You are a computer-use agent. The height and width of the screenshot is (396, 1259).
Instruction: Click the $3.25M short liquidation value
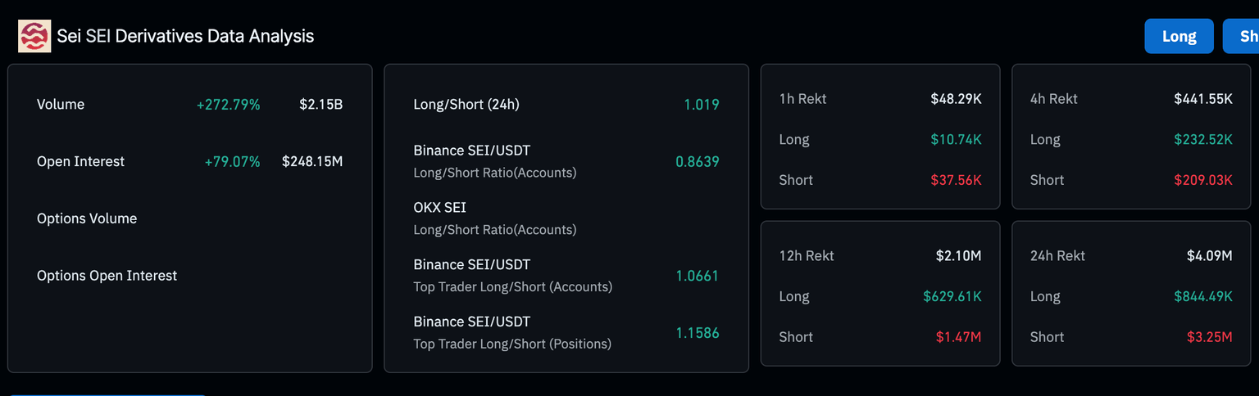point(1209,337)
